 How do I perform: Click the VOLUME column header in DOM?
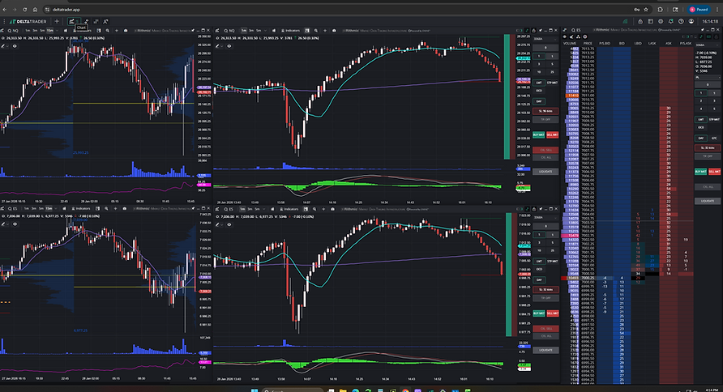pyautogui.click(x=570, y=43)
